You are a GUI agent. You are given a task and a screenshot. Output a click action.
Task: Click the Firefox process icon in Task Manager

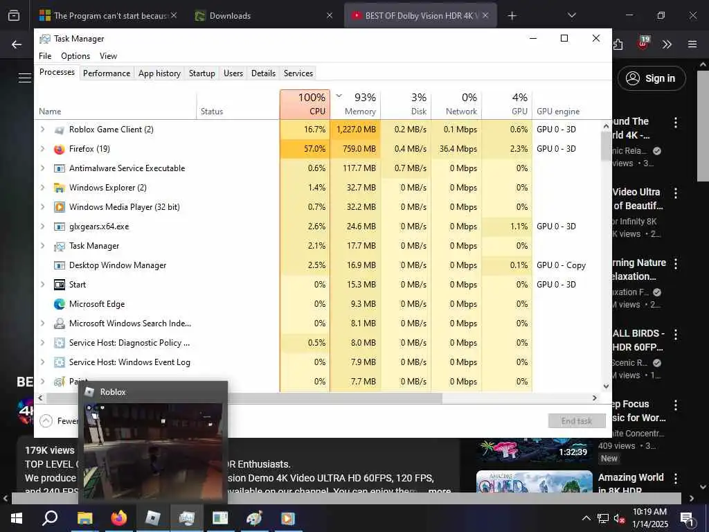pos(60,150)
